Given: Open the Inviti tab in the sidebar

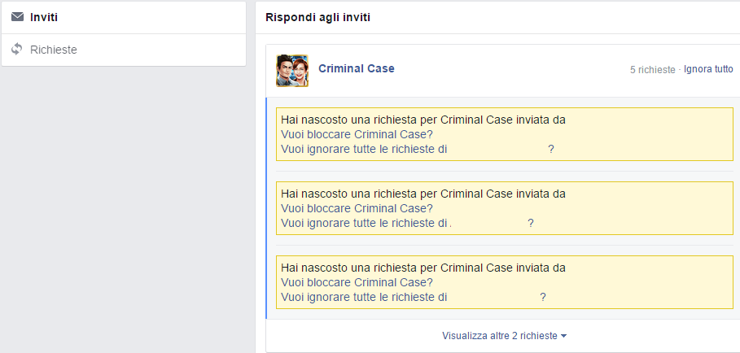Looking at the screenshot, I should click(124, 17).
